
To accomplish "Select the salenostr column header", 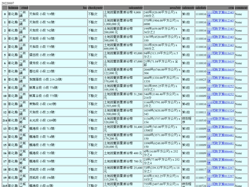I will [188, 8].
